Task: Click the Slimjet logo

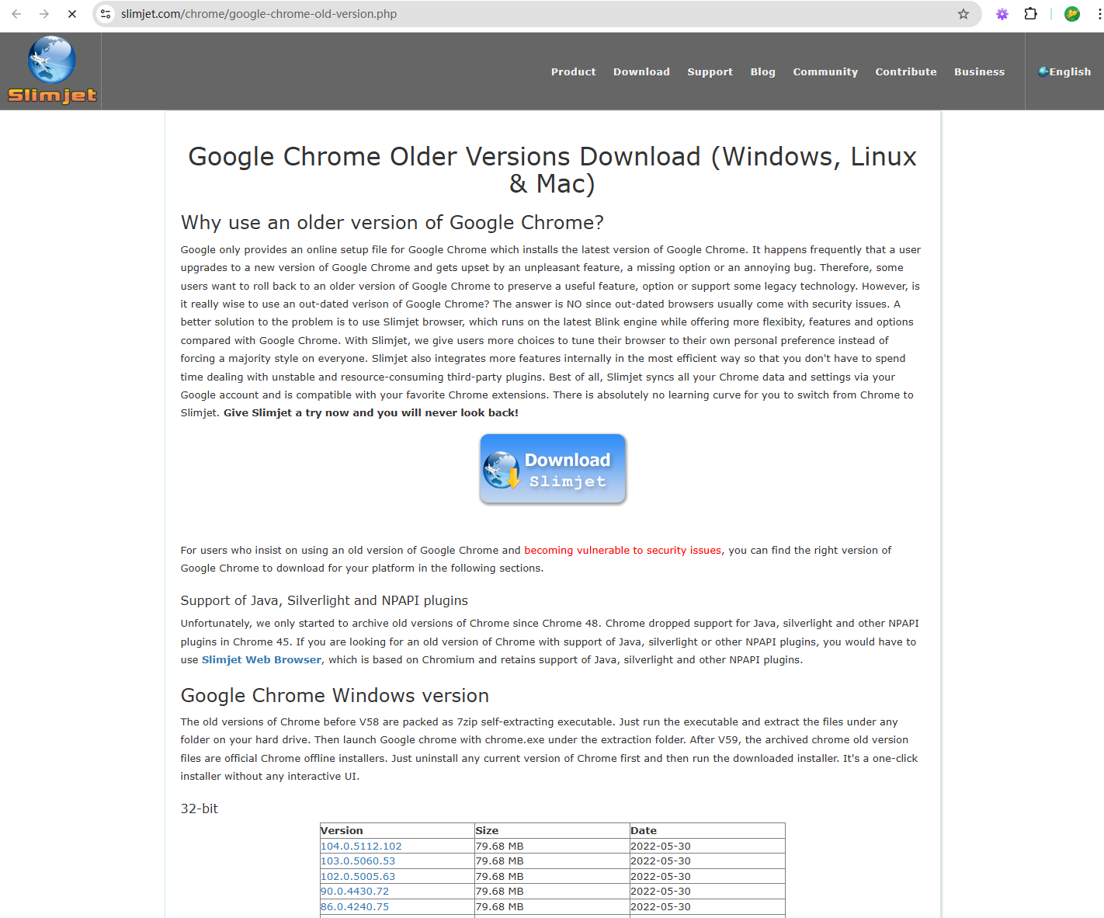Action: point(52,71)
